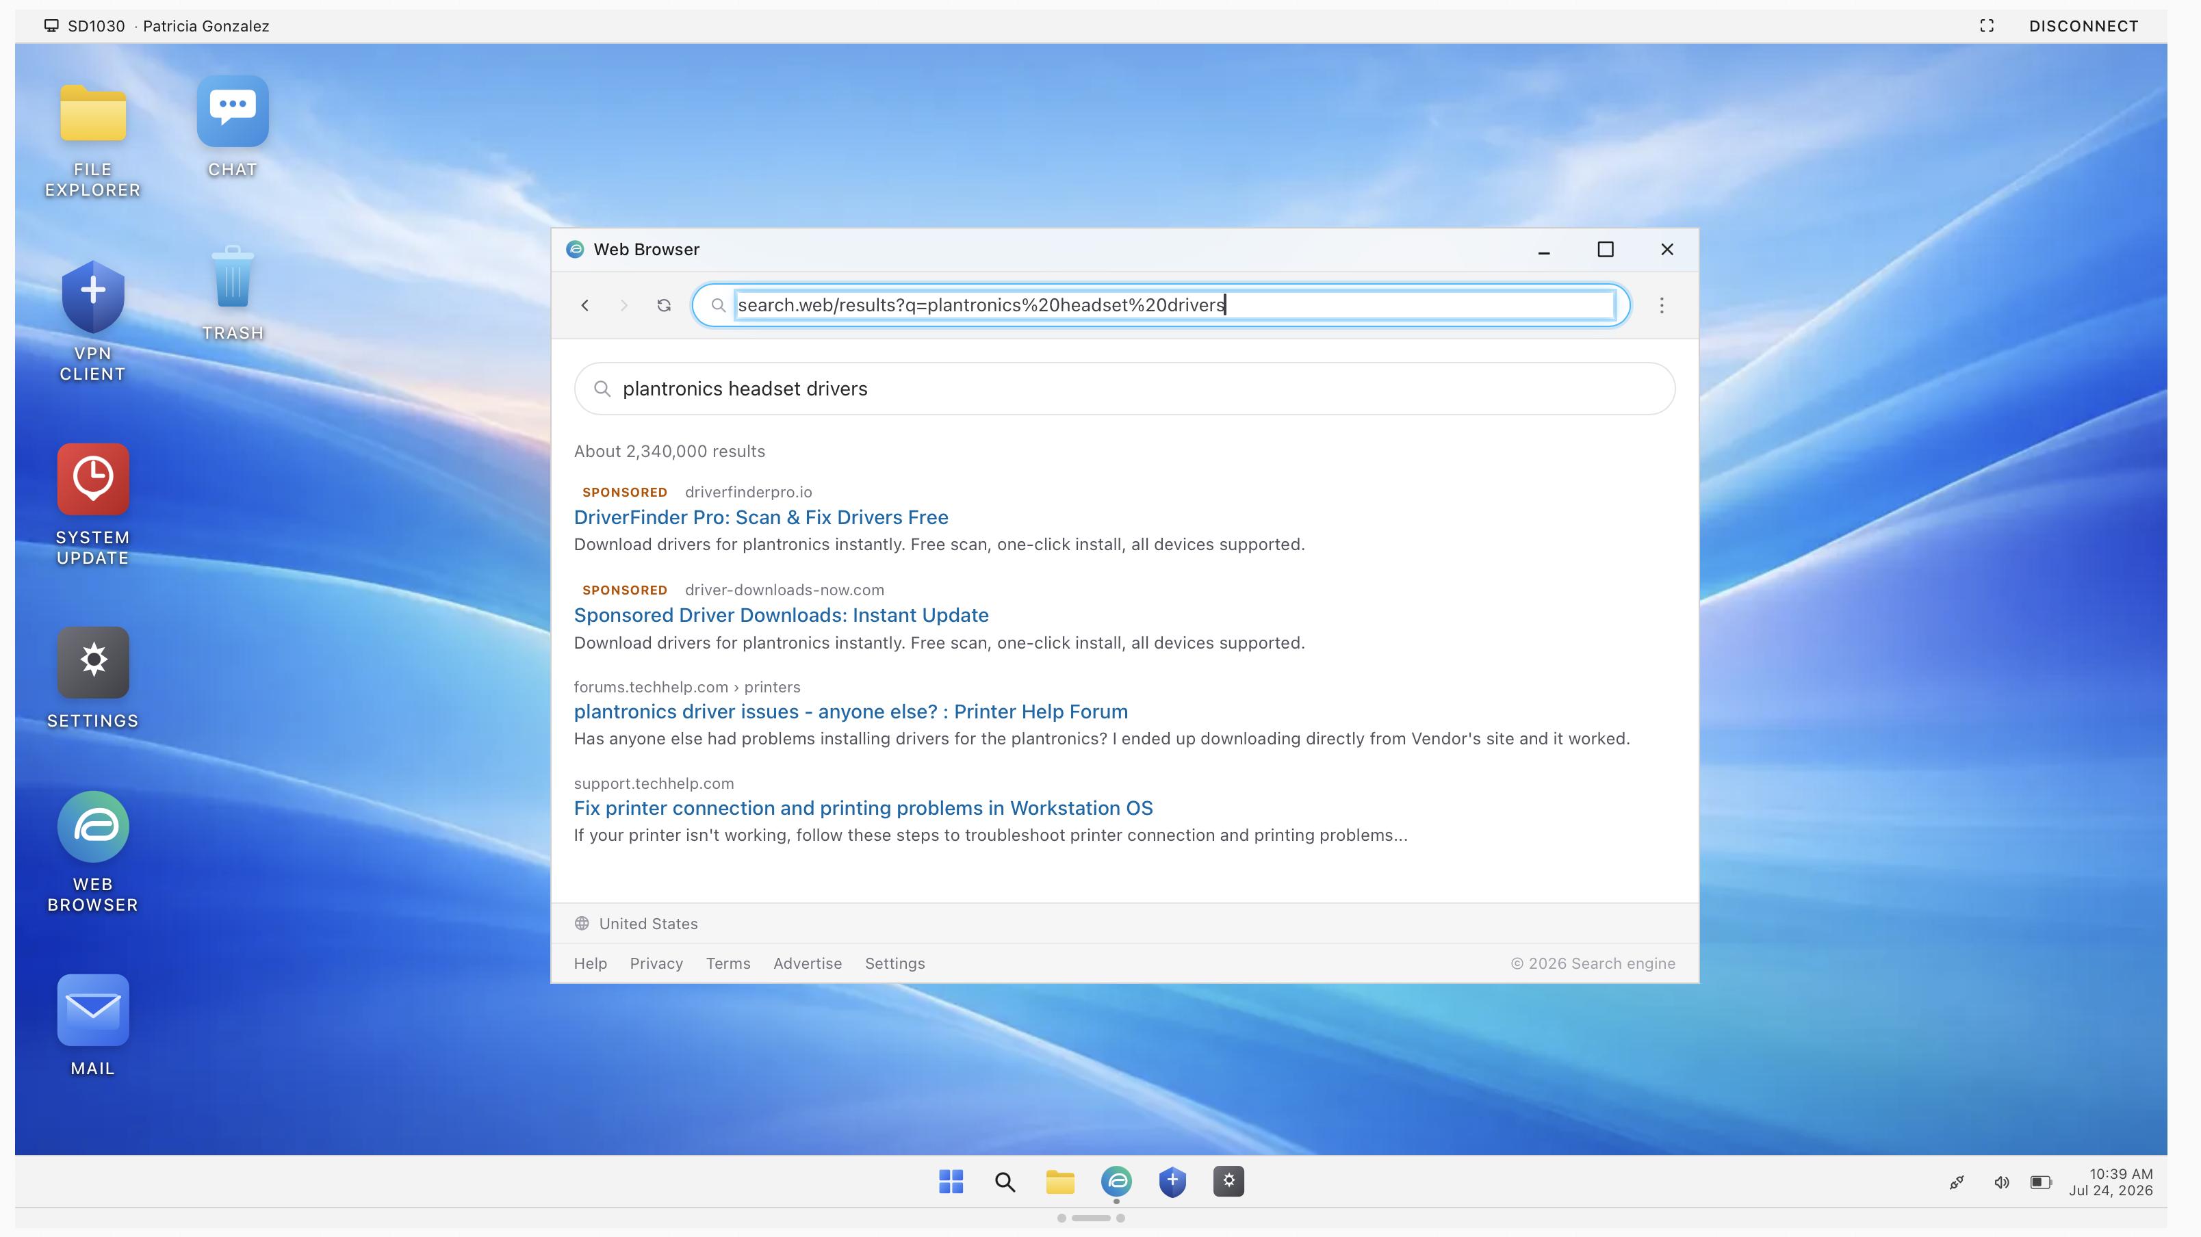
Task: Open the Trash desktop icon
Action: [x=233, y=293]
